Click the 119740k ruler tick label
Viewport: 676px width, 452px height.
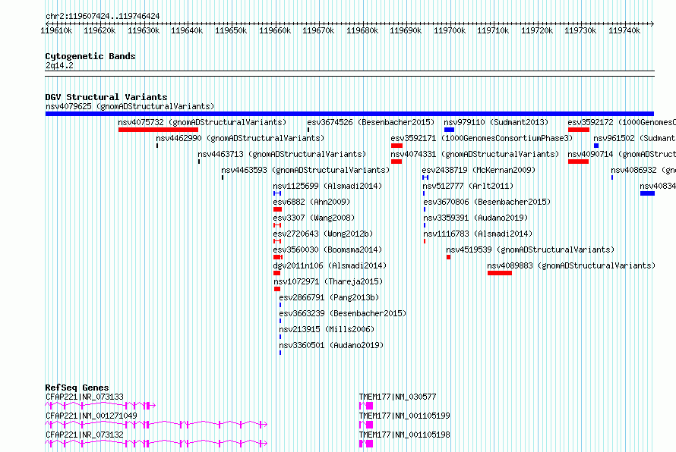pos(624,30)
